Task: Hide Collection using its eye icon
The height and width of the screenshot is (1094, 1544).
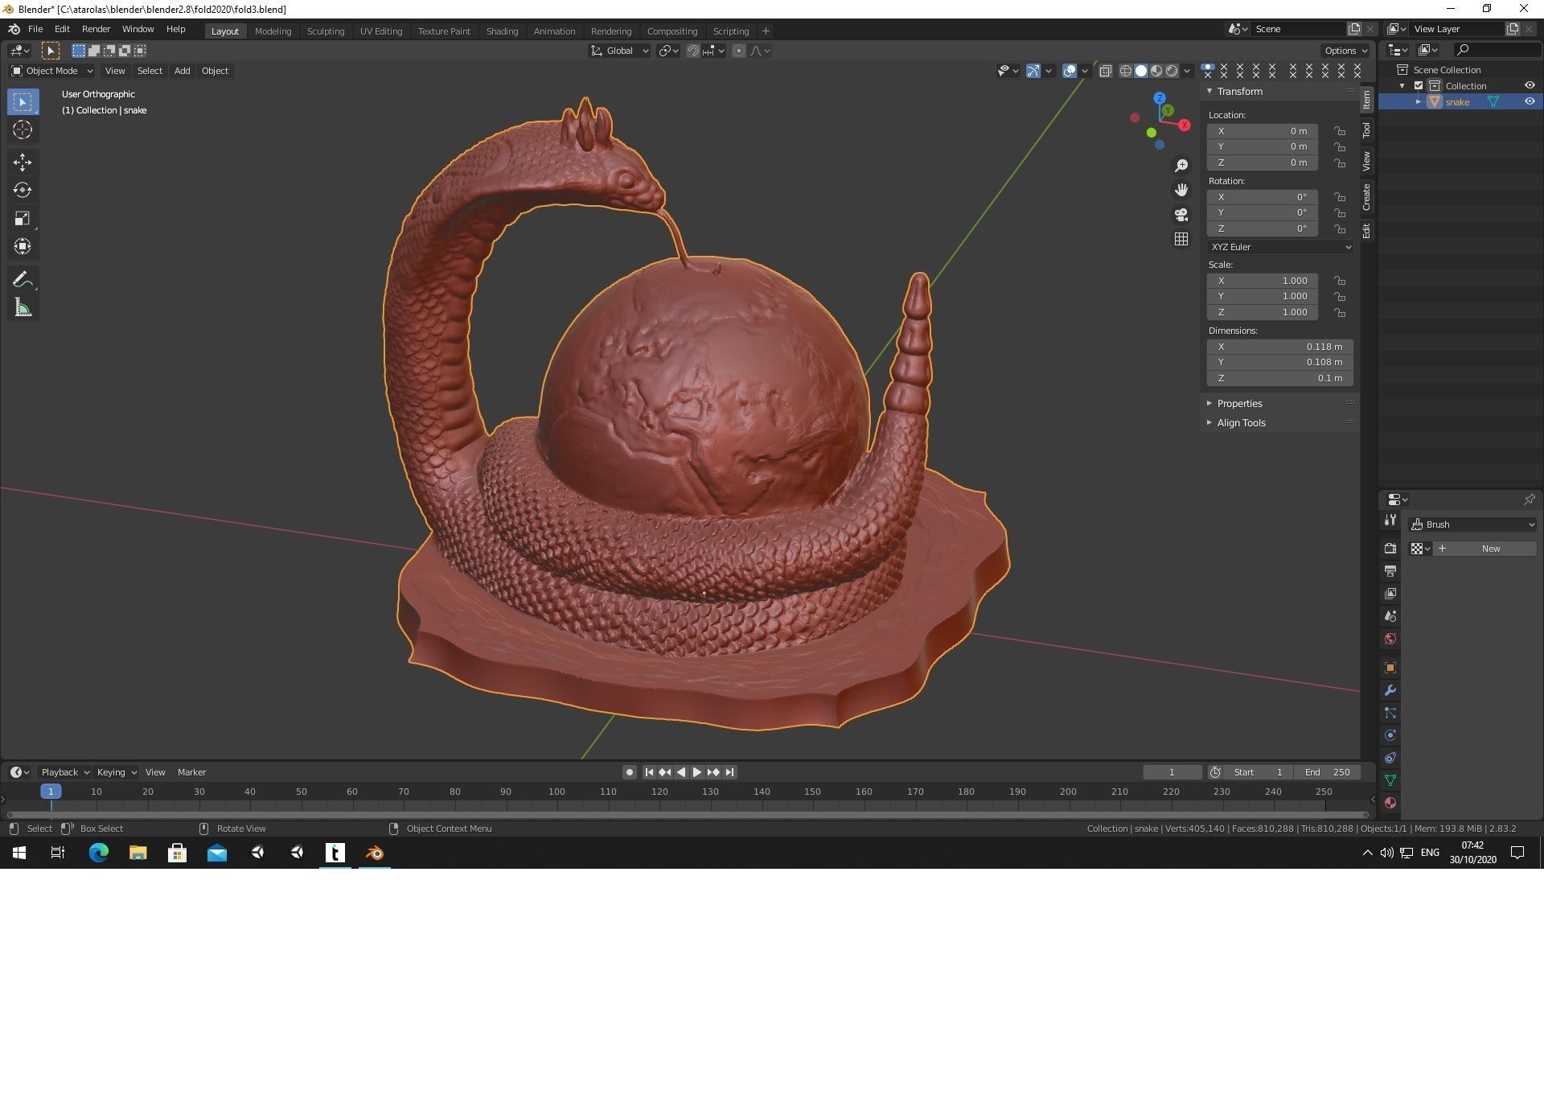Action: pos(1530,85)
